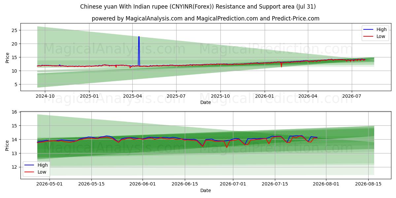Image resolution: width=396 pixels, height=198 pixels.
Task: Click the bottom chart 'Price' axis label
Action: coord(7,145)
